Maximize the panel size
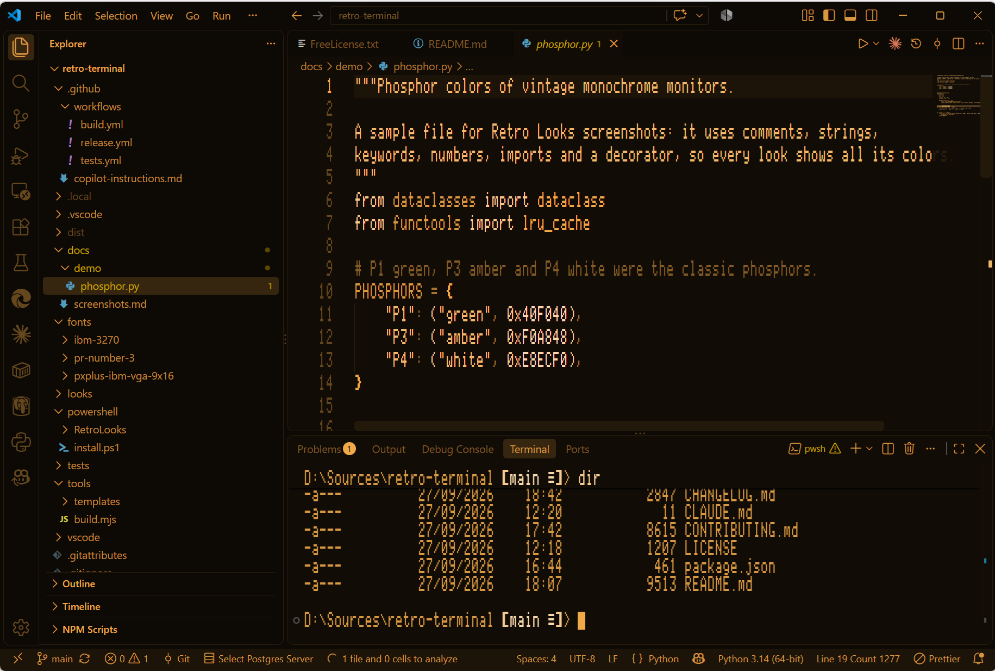 (959, 449)
